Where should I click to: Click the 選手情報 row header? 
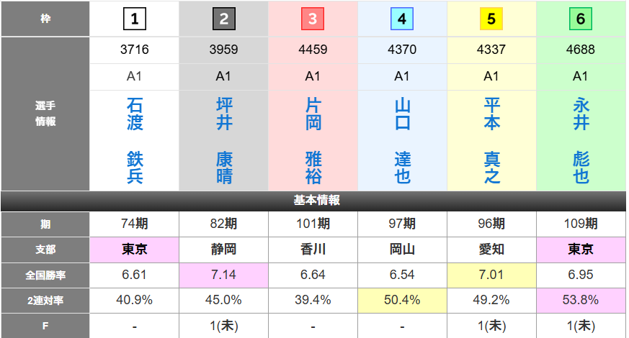[x=45, y=114]
